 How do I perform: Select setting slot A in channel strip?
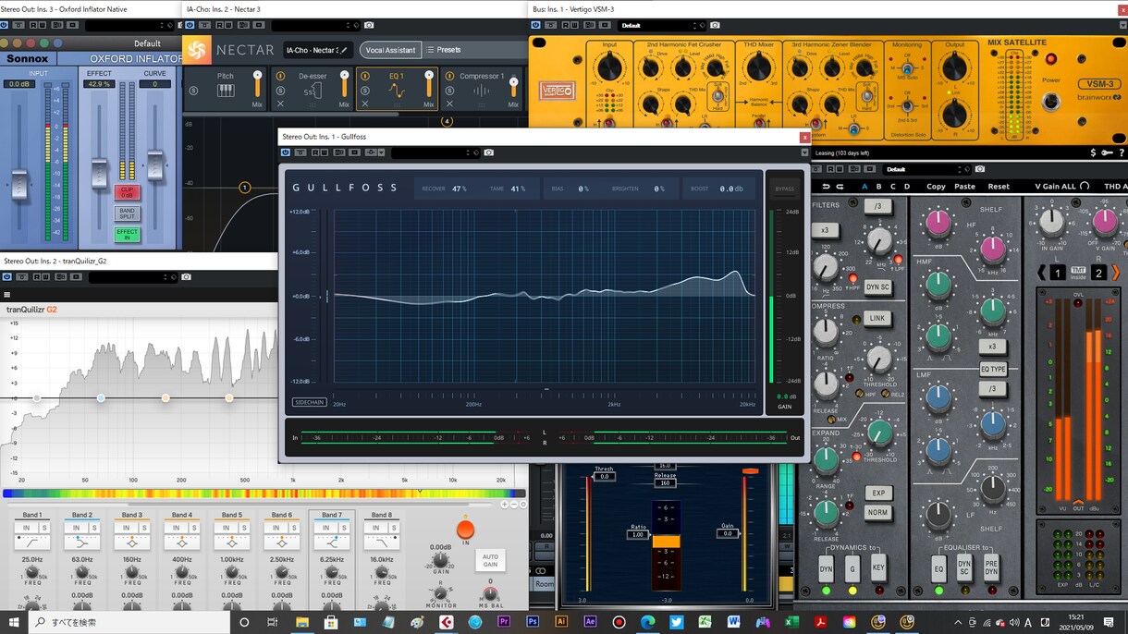(x=864, y=187)
